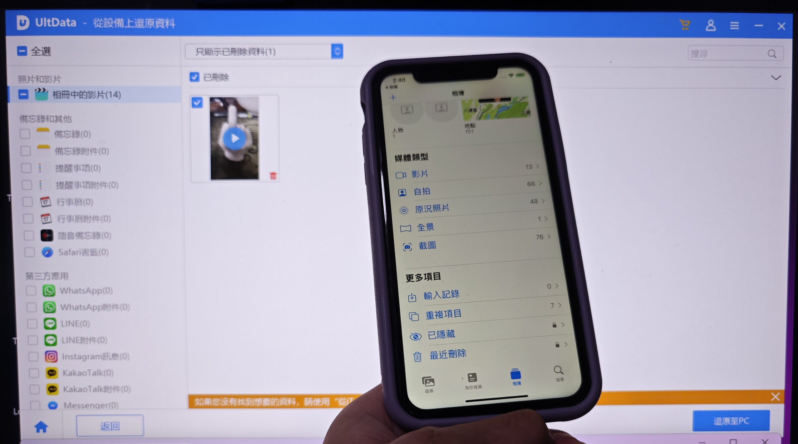Viewport: 798px width, 444px height.
Task: Check the 已刪除 deleted items checkbox
Action: pyautogui.click(x=195, y=77)
